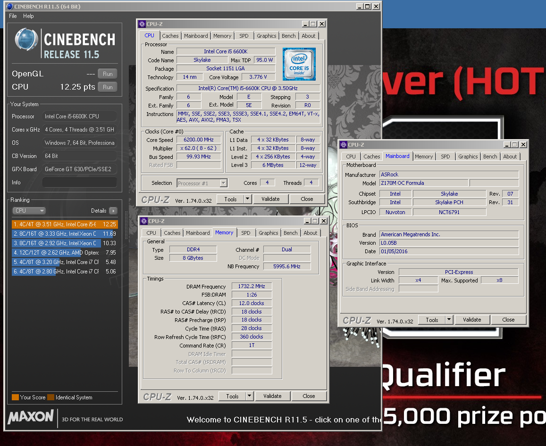Click Tools button in the Memory CPU-Z window

(232, 396)
